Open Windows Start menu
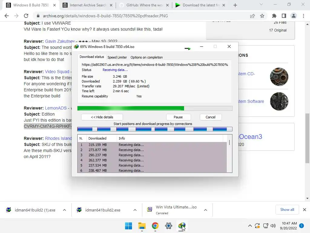 click(x=128, y=226)
